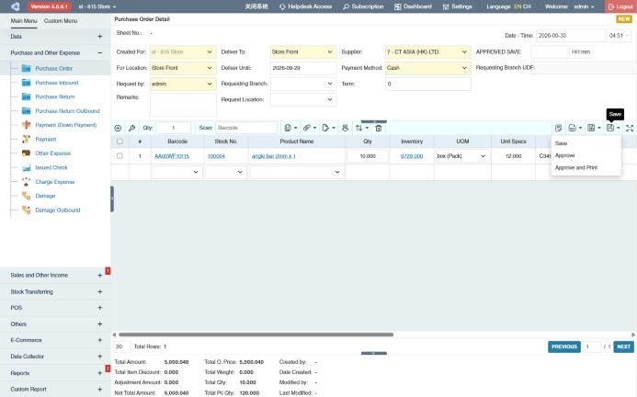Viewport: 637px width, 397px height.
Task: Click the trash delete icon in toolbar
Action: 378,128
